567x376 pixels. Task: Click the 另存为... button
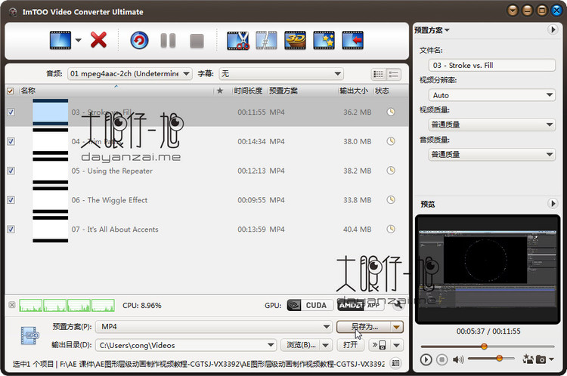point(364,327)
